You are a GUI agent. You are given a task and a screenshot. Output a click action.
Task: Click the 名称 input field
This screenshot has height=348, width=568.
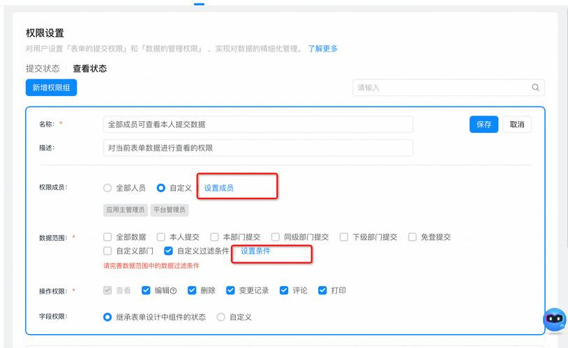point(258,125)
